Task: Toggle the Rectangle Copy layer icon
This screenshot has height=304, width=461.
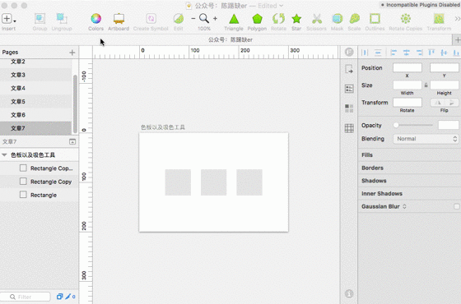Action: pos(23,182)
